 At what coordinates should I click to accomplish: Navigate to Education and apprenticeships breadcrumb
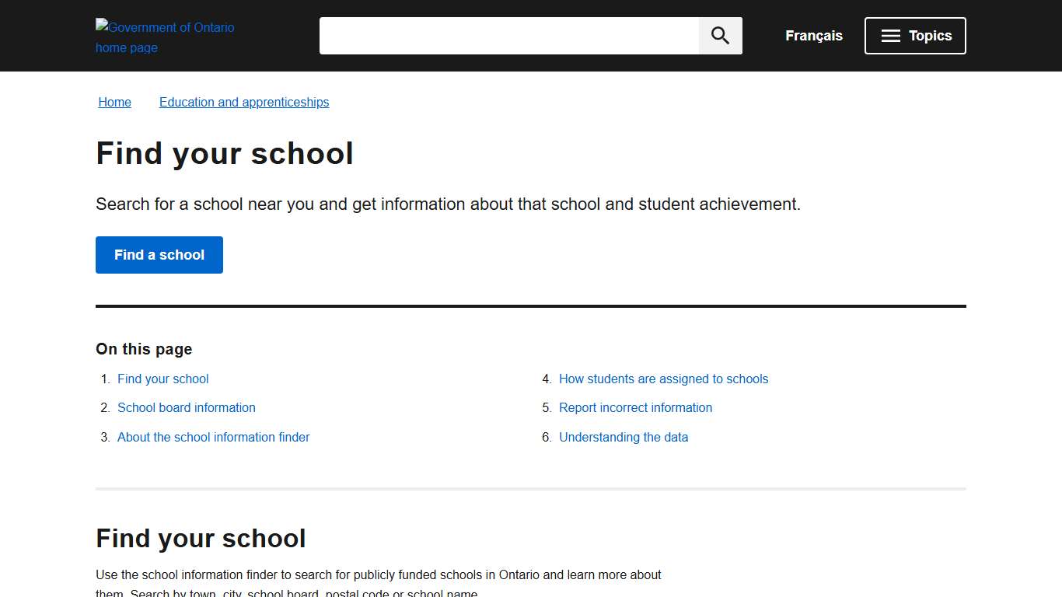tap(244, 102)
